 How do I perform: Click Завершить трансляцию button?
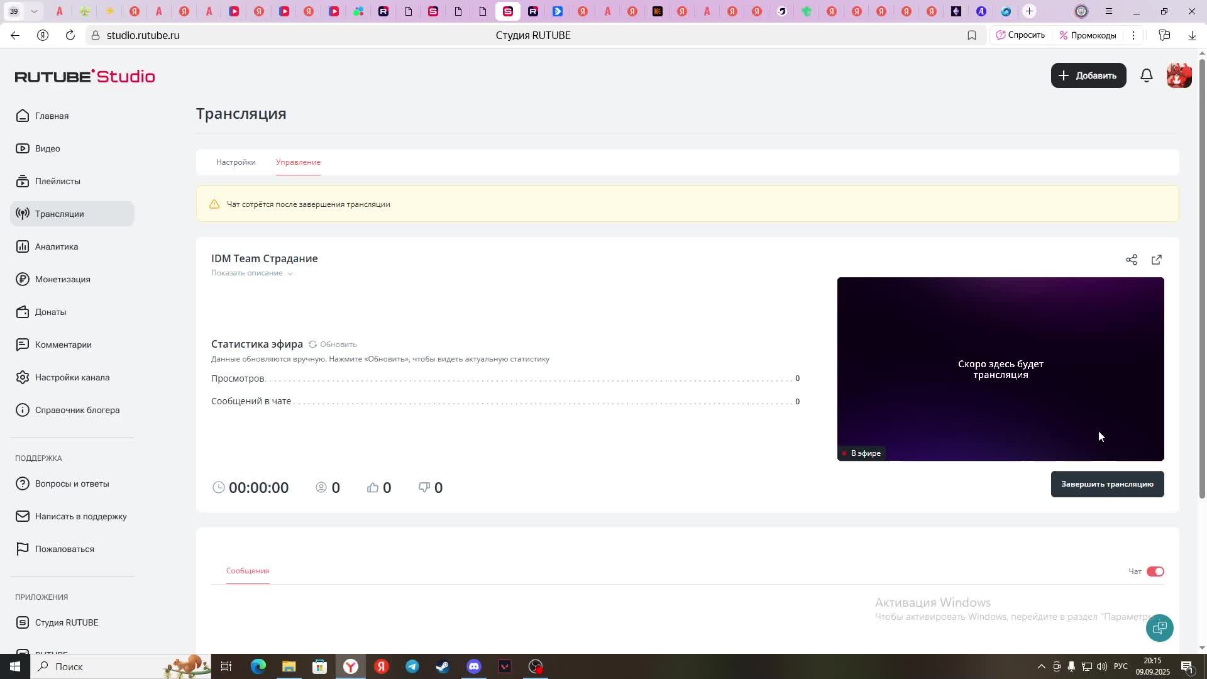pyautogui.click(x=1106, y=484)
